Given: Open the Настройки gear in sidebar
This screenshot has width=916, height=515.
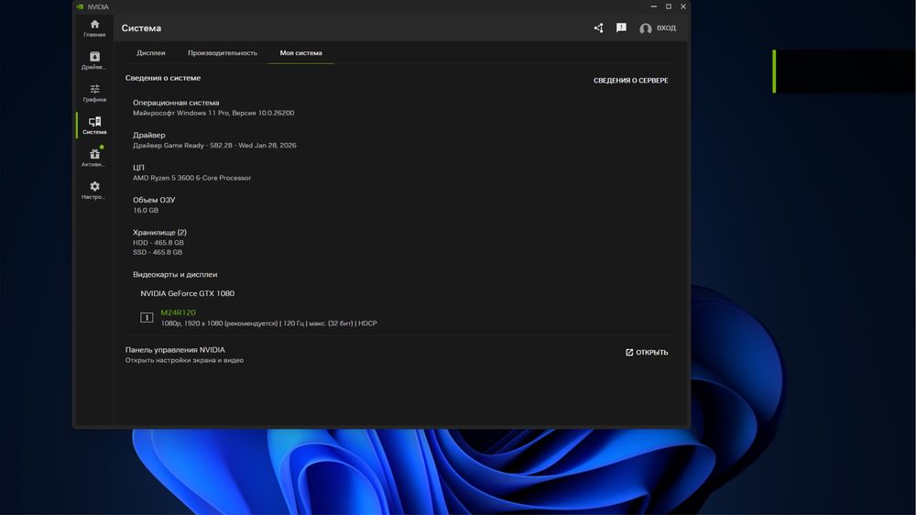Looking at the screenshot, I should 94,190.
